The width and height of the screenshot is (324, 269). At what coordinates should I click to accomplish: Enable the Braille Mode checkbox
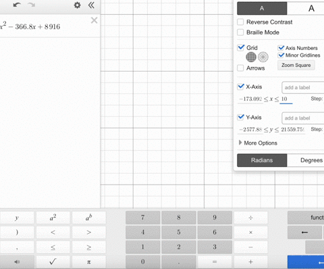click(240, 32)
